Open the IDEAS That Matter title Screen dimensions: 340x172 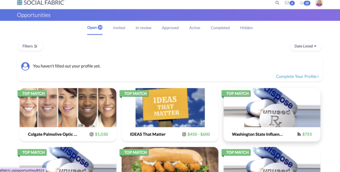coord(147,134)
